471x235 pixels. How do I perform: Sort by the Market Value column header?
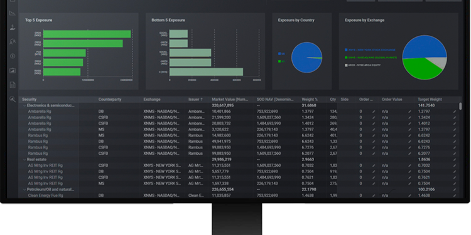[230, 100]
